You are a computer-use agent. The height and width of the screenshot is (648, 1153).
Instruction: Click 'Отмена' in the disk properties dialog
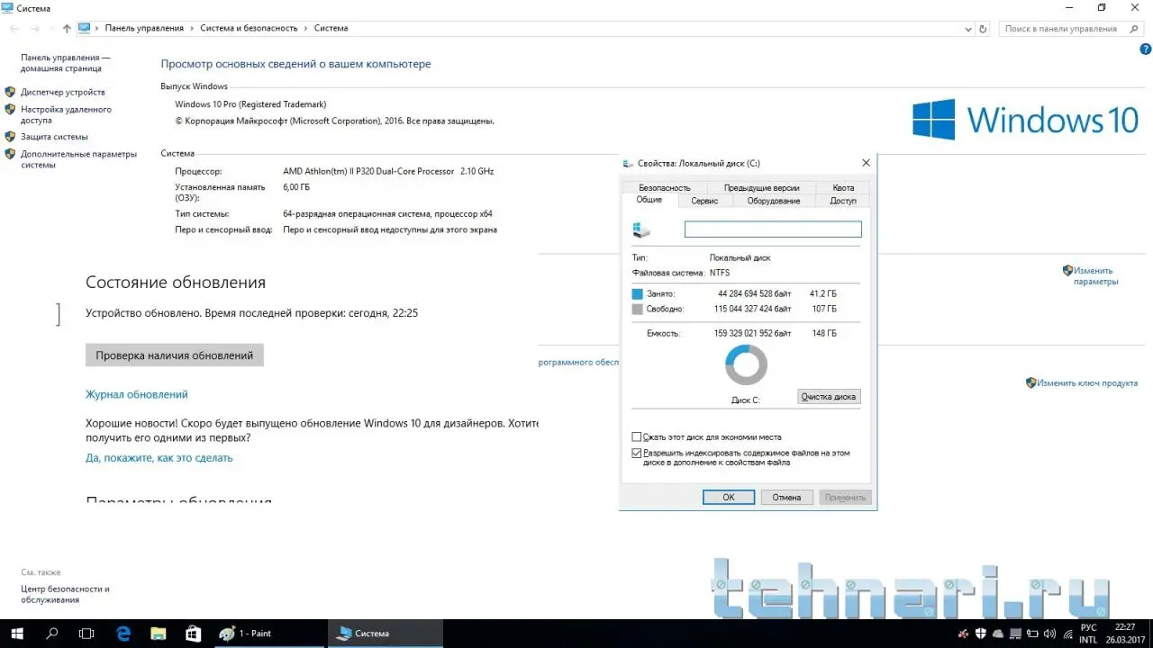(x=786, y=497)
